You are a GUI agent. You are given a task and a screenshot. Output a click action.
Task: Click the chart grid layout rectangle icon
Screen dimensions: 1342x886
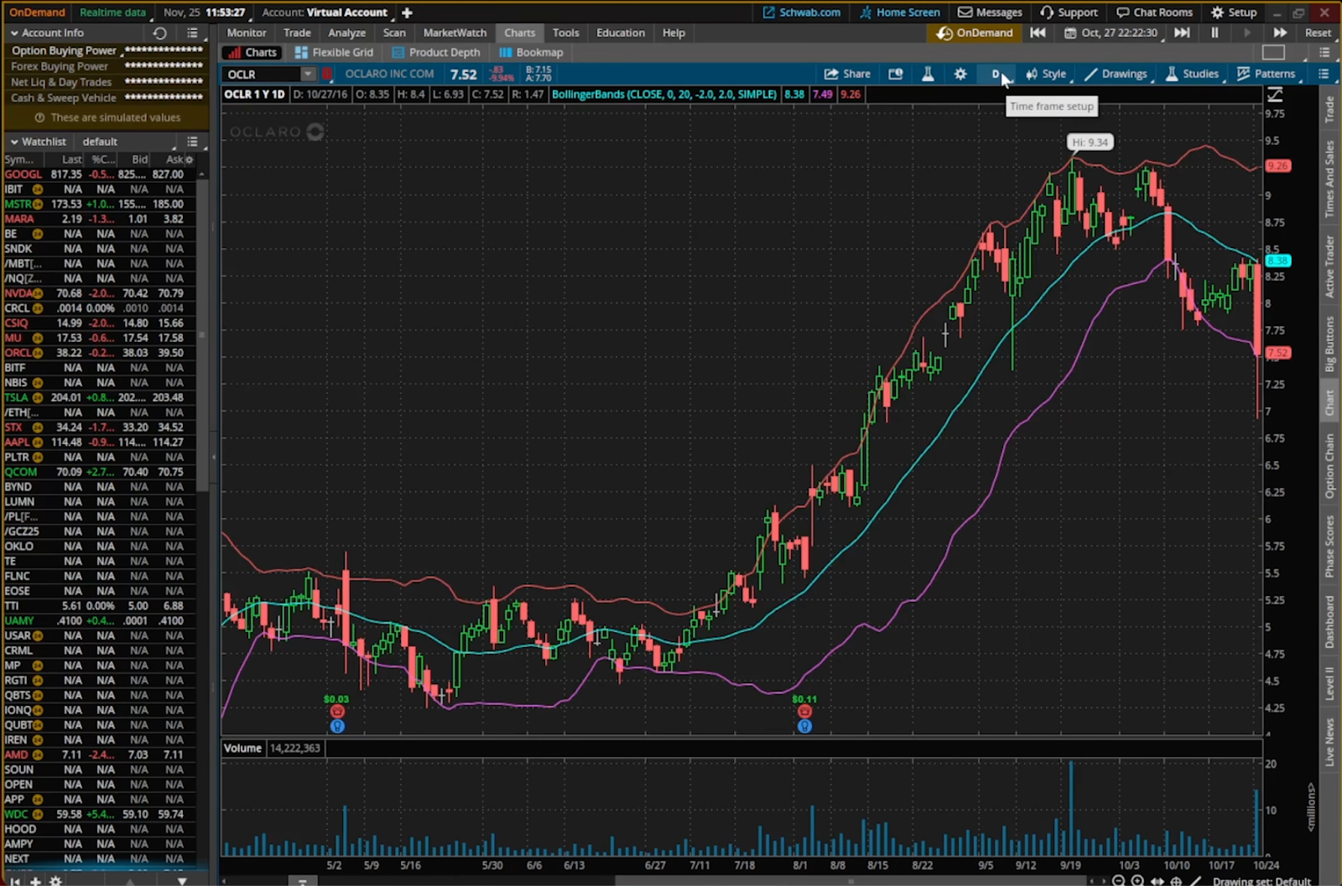[x=1273, y=52]
